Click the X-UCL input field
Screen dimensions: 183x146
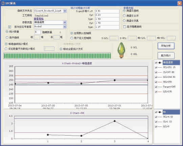tap(132, 38)
